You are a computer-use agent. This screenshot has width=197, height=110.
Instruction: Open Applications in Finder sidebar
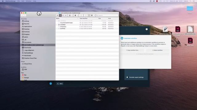[28, 27]
